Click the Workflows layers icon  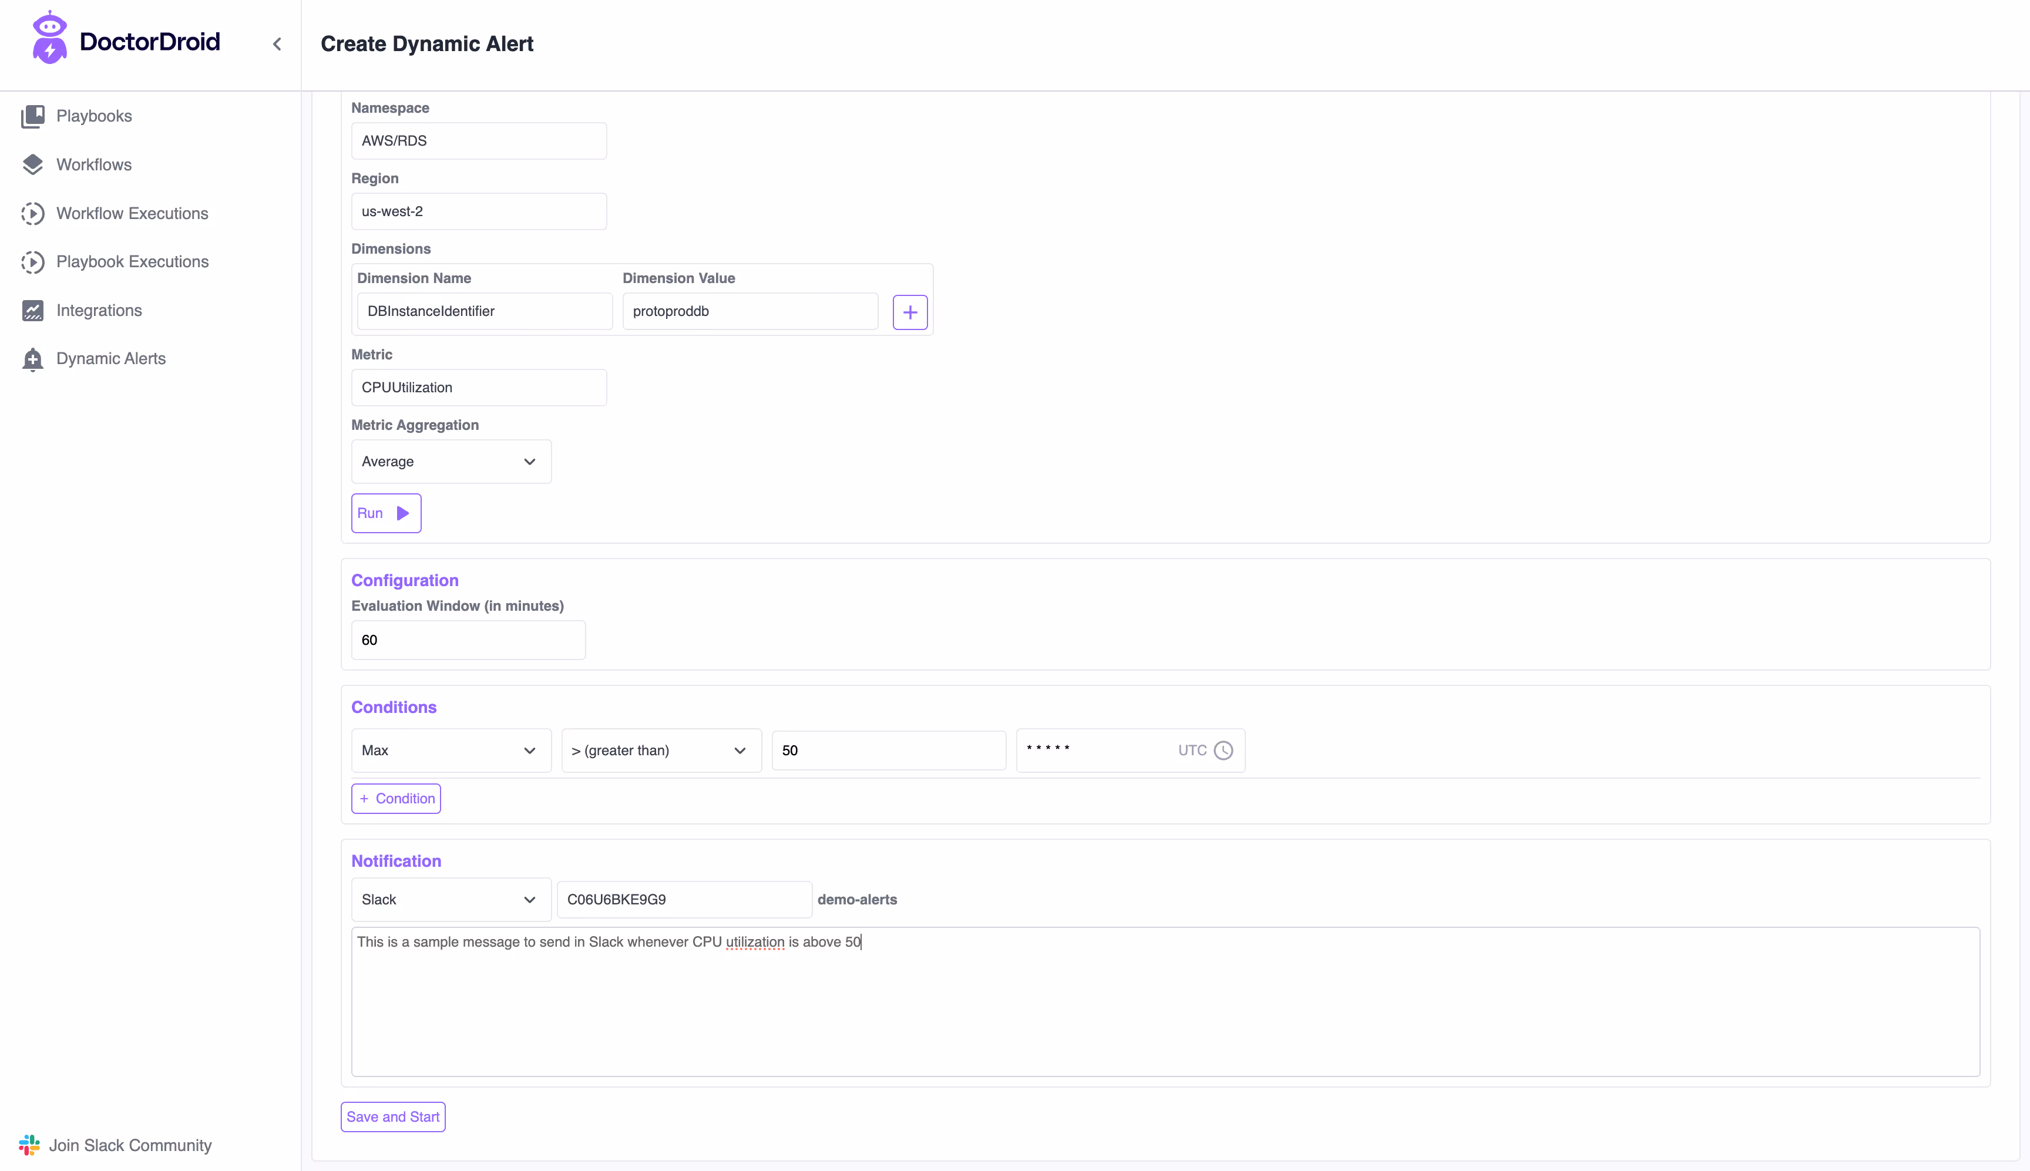click(x=33, y=165)
